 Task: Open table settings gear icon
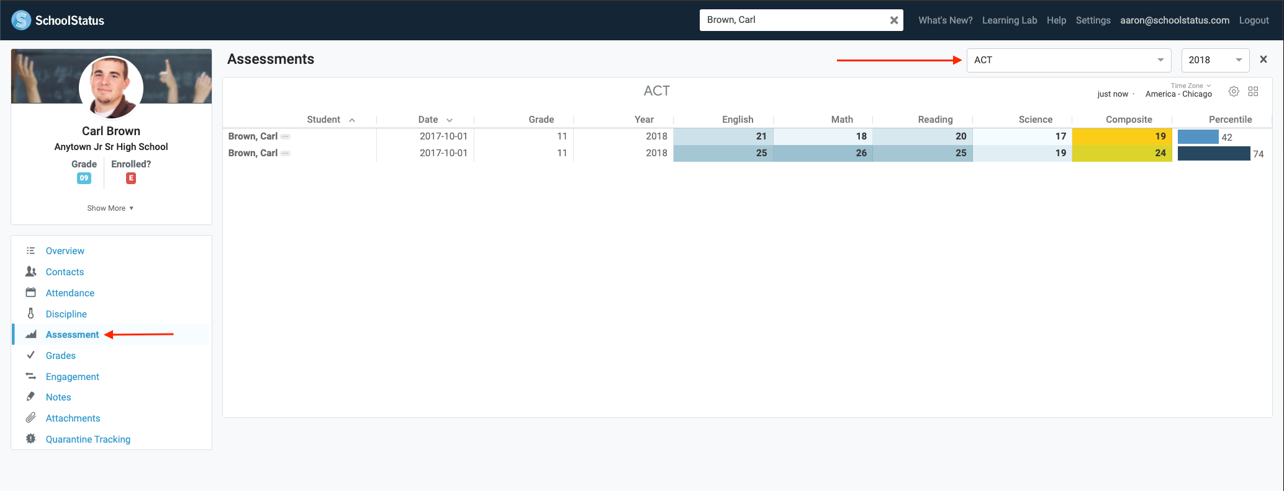coord(1234,92)
